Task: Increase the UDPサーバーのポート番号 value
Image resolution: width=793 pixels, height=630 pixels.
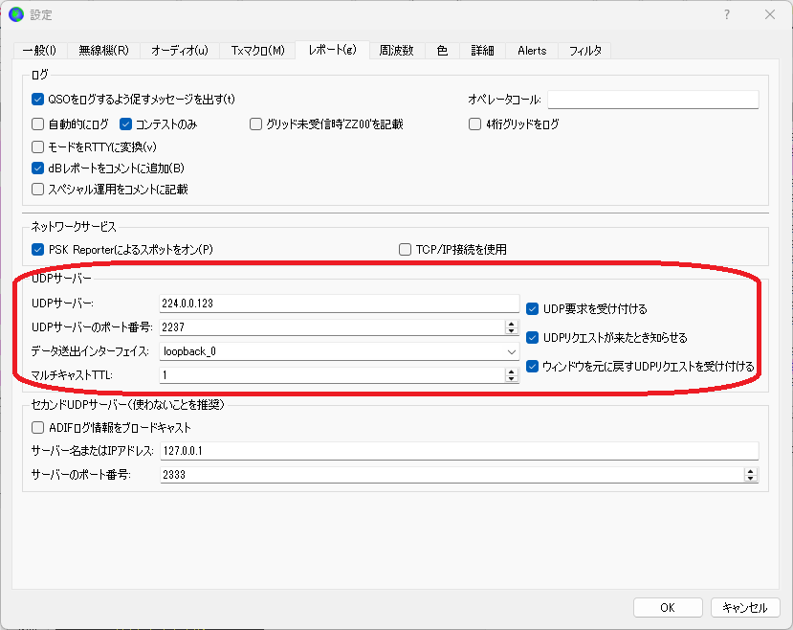Action: (512, 324)
